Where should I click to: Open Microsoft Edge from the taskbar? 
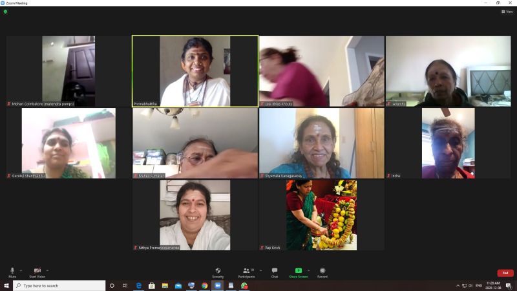pyautogui.click(x=138, y=285)
